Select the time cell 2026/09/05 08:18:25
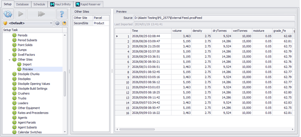301x137 pixels. (x=151, y=92)
